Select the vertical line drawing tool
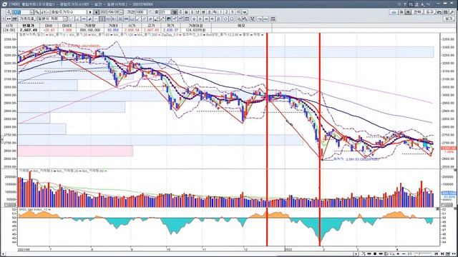 point(102,19)
